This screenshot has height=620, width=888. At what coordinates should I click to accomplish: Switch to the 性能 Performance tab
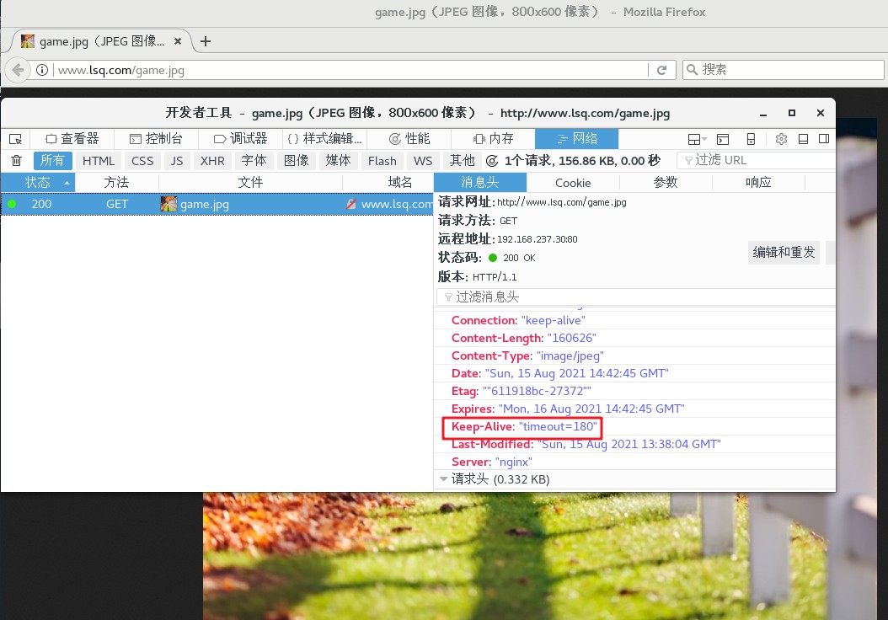coord(409,139)
